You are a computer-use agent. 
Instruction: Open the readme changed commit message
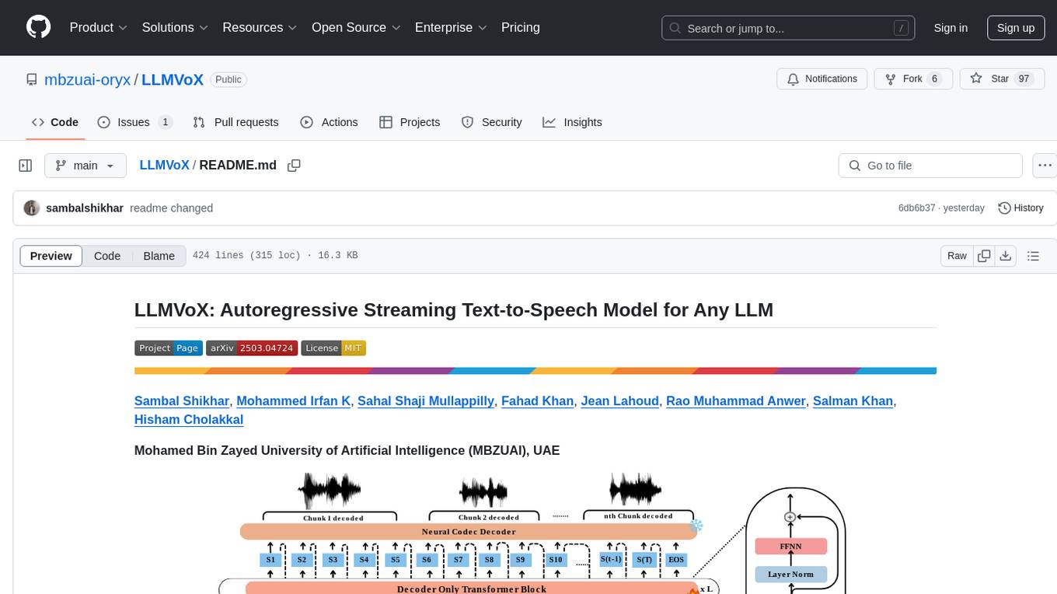pos(171,208)
